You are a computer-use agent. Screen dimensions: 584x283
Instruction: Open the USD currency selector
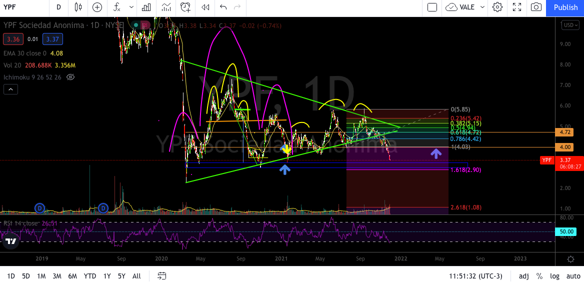point(569,25)
